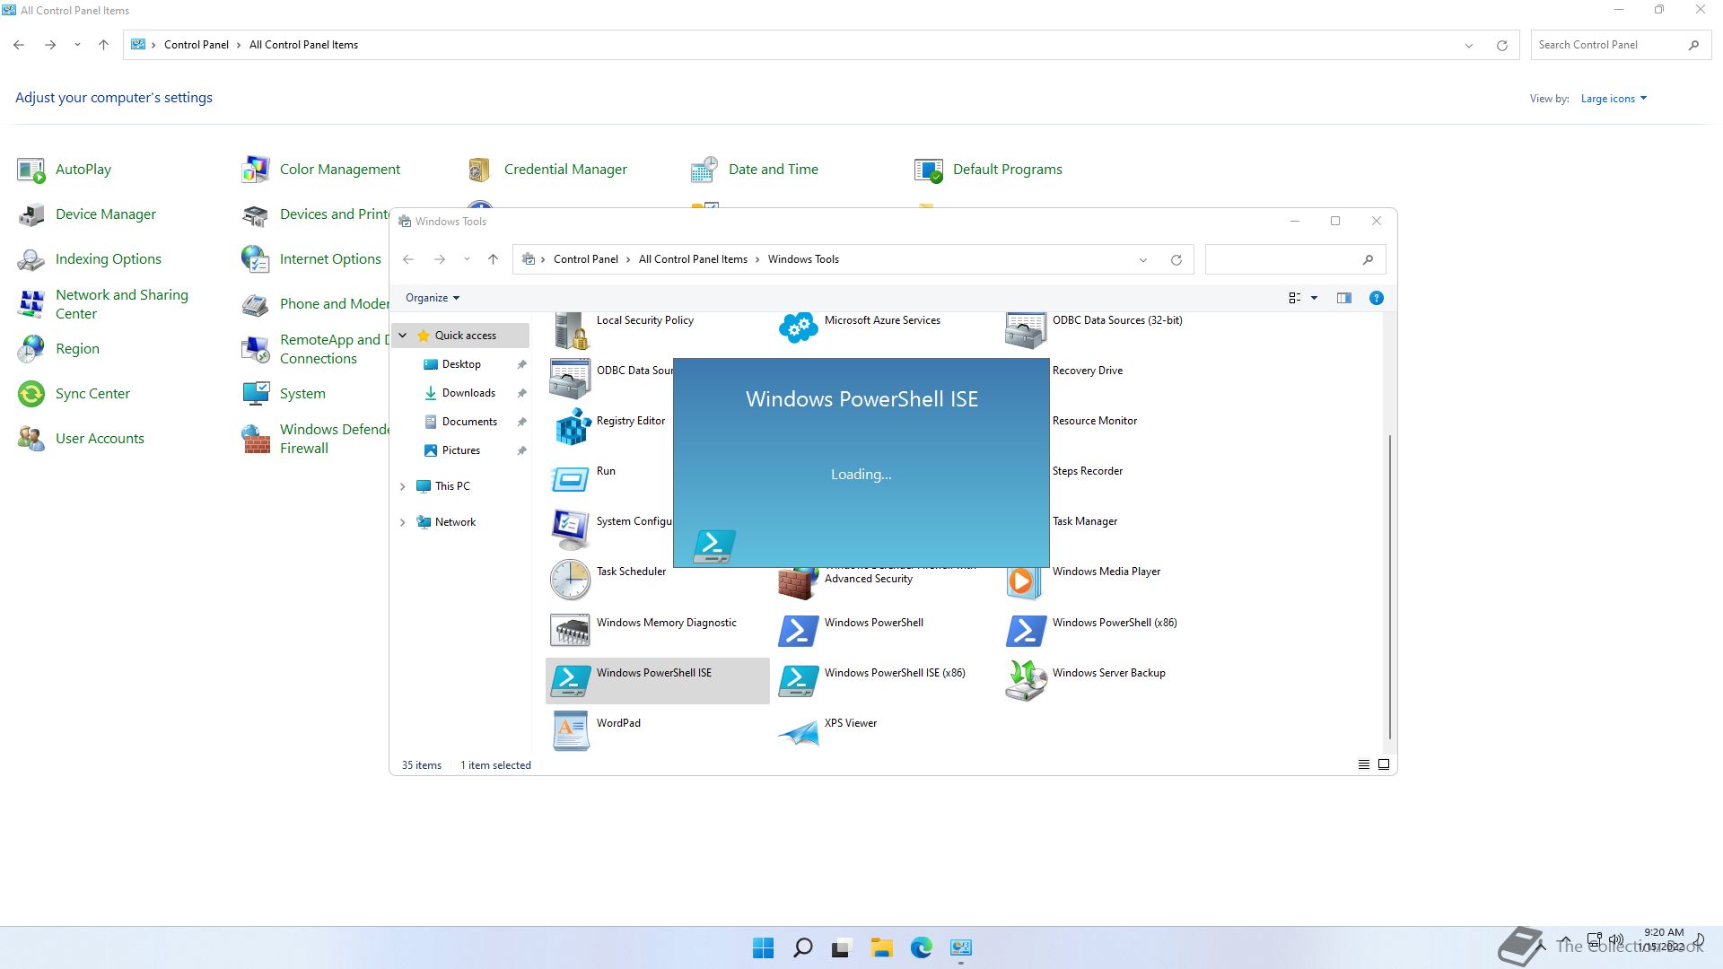
Task: Refresh the All Control Panel Items view
Action: [1501, 45]
